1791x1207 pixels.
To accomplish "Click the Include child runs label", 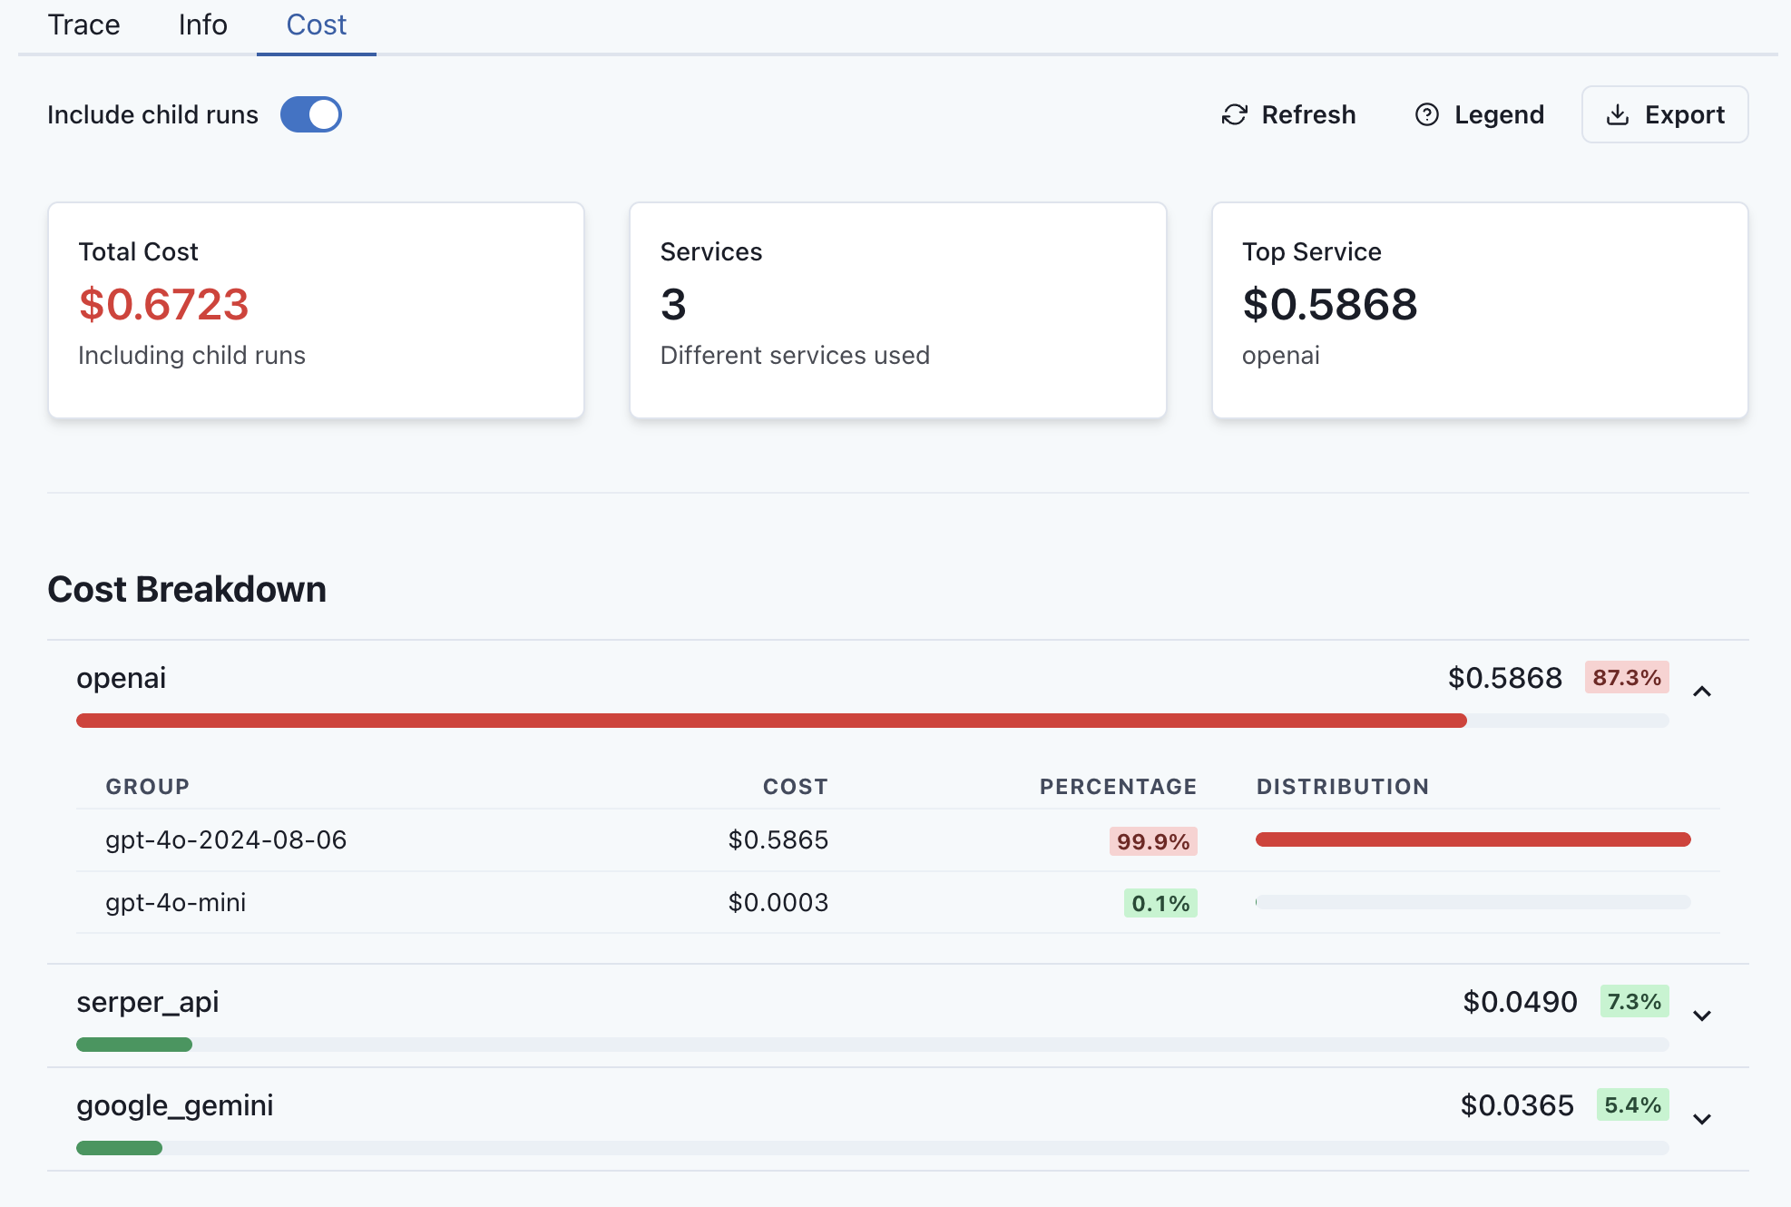I will coord(152,114).
